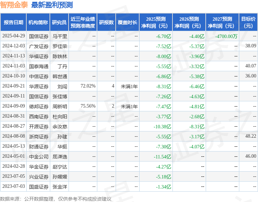The image size is (258, 202).
Task: Click the -5.18亿 profit value
Action: click(163, 176)
